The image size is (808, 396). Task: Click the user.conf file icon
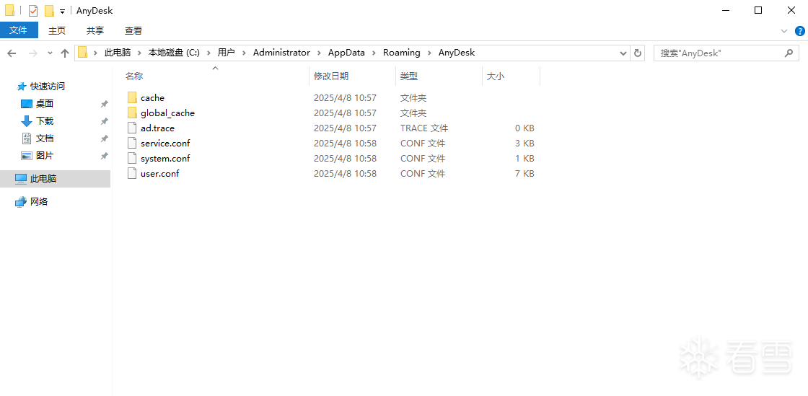[x=133, y=174]
